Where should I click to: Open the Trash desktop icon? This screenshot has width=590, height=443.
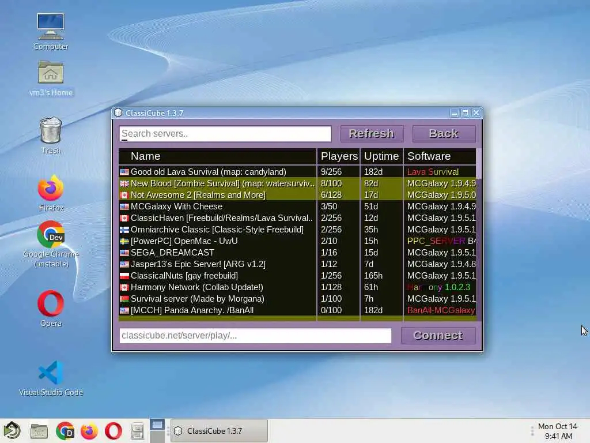point(51,135)
